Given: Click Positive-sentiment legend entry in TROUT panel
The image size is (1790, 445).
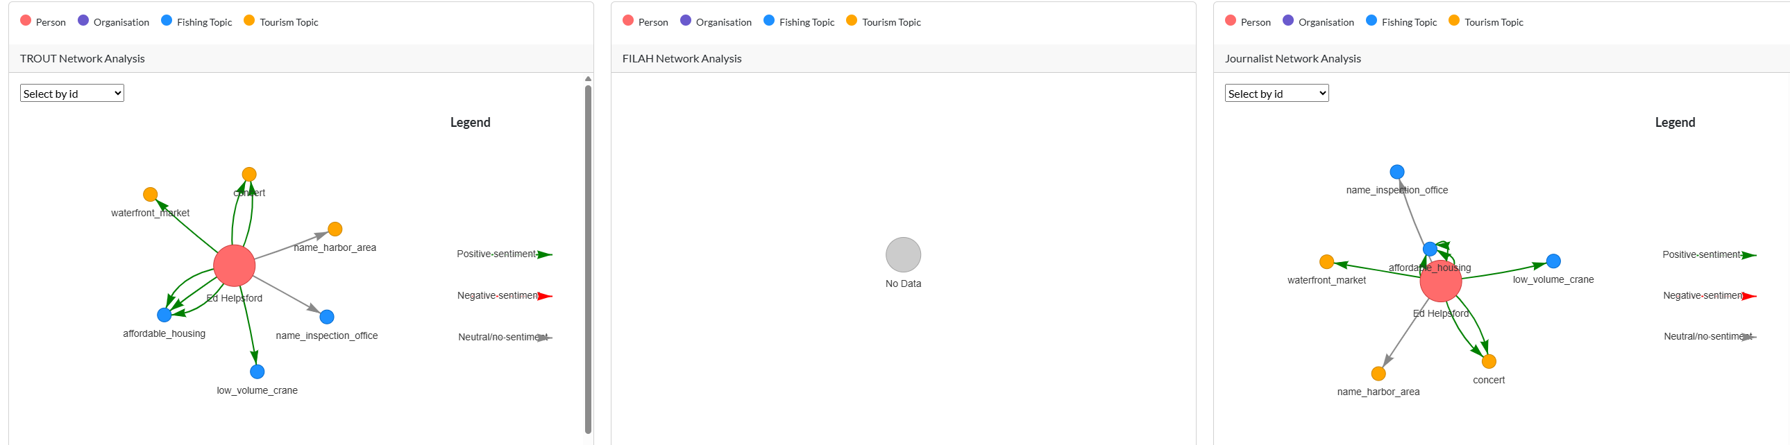Looking at the screenshot, I should click(x=497, y=254).
